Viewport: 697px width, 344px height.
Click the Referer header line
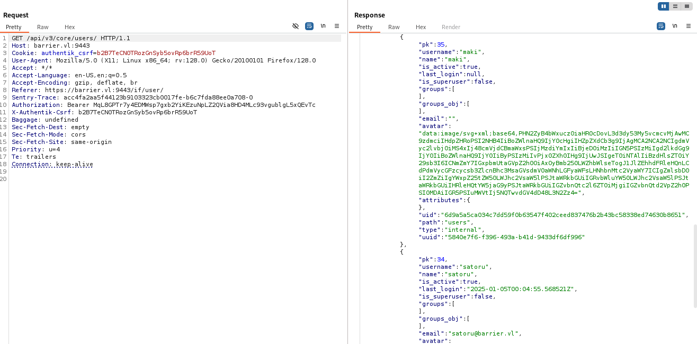(88, 90)
